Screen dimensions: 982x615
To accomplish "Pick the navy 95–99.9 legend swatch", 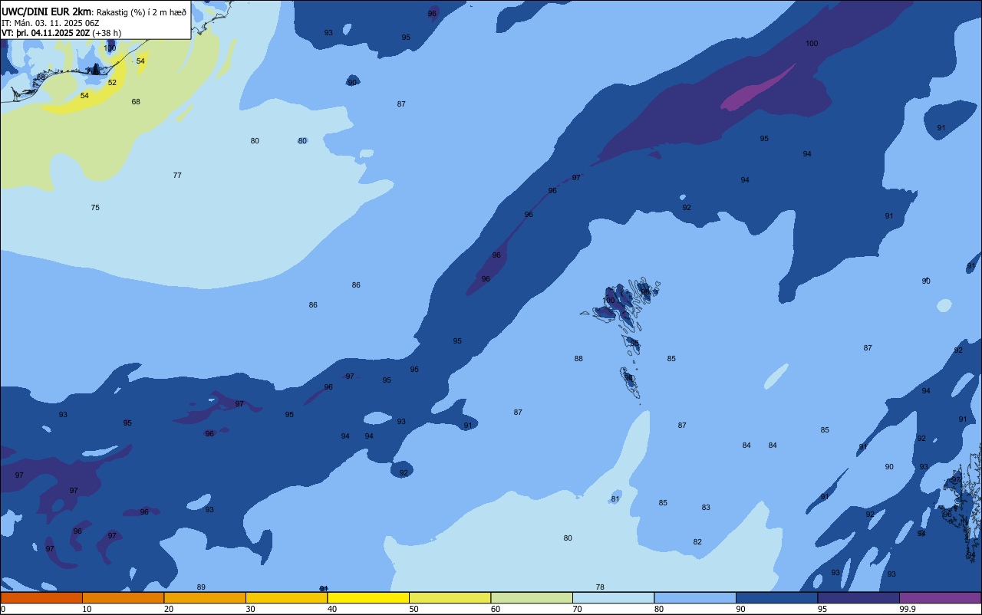I will tap(858, 597).
